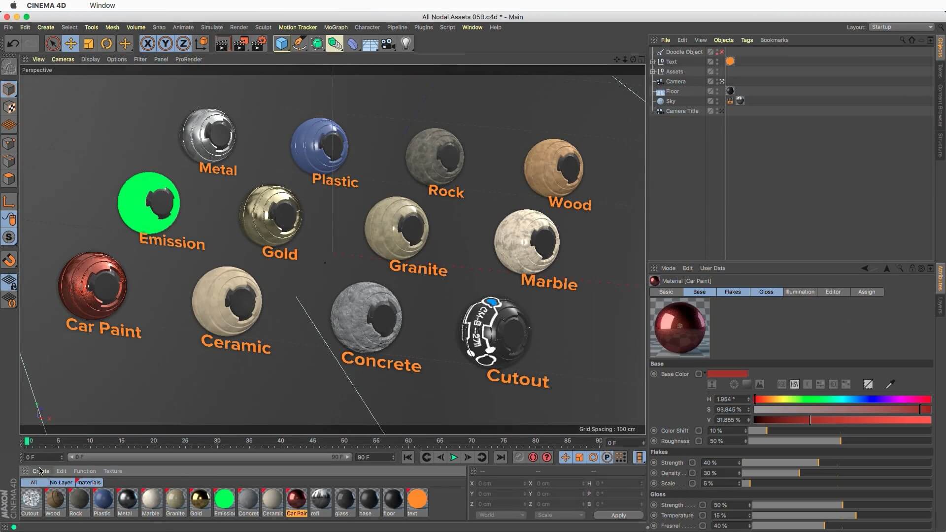The height and width of the screenshot is (532, 946).
Task: Click the red Base Color swatch
Action: point(728,374)
